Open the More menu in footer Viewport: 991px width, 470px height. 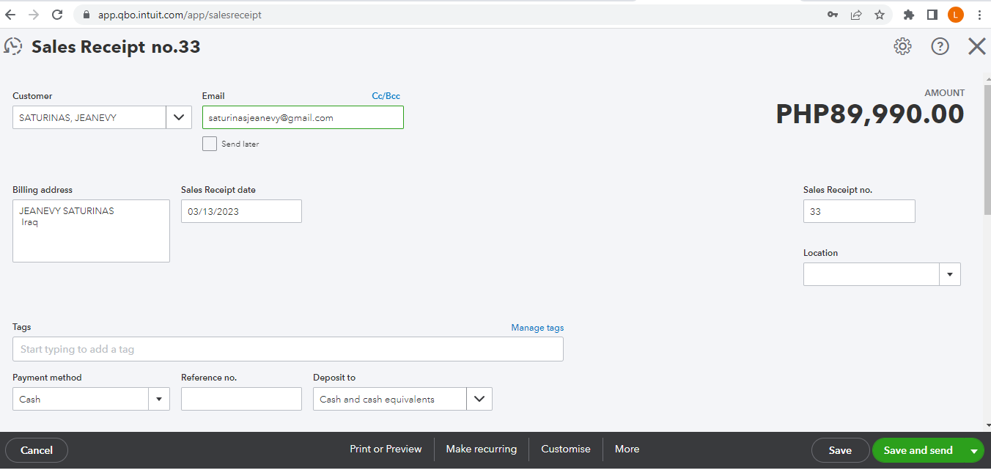(x=627, y=449)
